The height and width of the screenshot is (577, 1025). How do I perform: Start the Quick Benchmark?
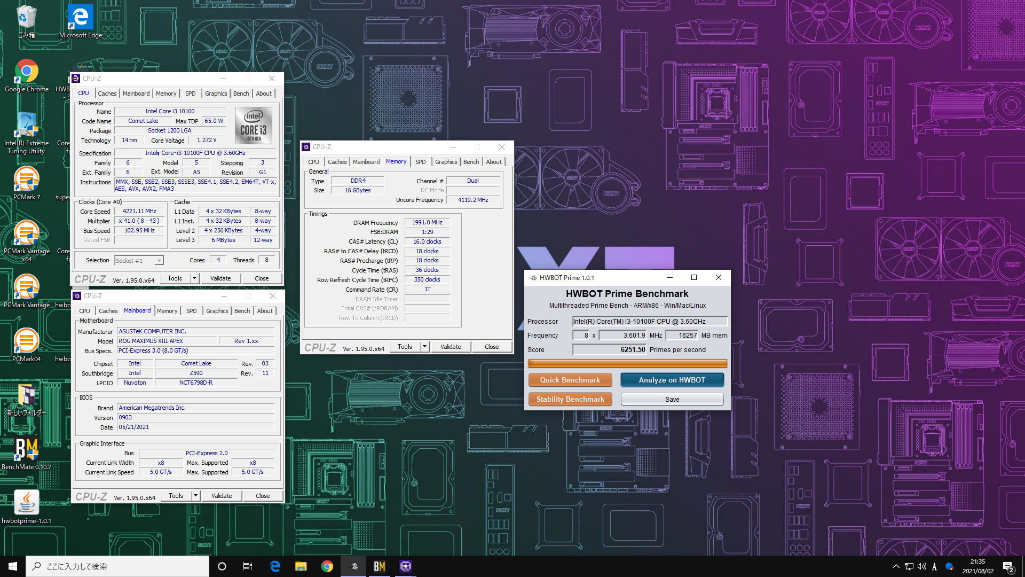(570, 380)
